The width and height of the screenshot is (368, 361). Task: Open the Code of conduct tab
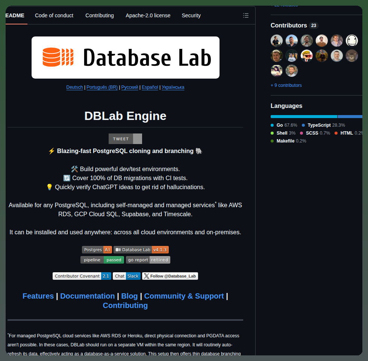click(x=54, y=15)
